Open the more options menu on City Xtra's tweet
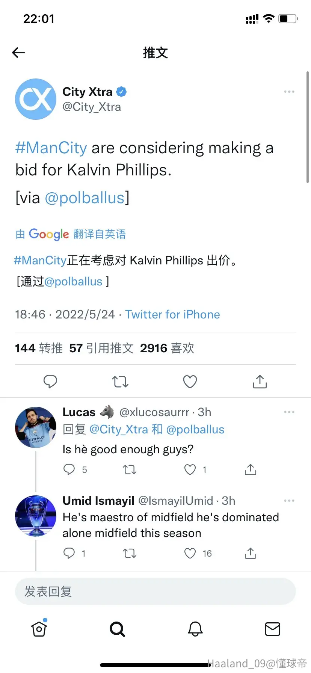The height and width of the screenshot is (673, 311). pos(289,92)
